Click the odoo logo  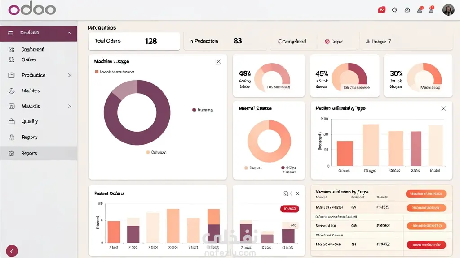32,9
